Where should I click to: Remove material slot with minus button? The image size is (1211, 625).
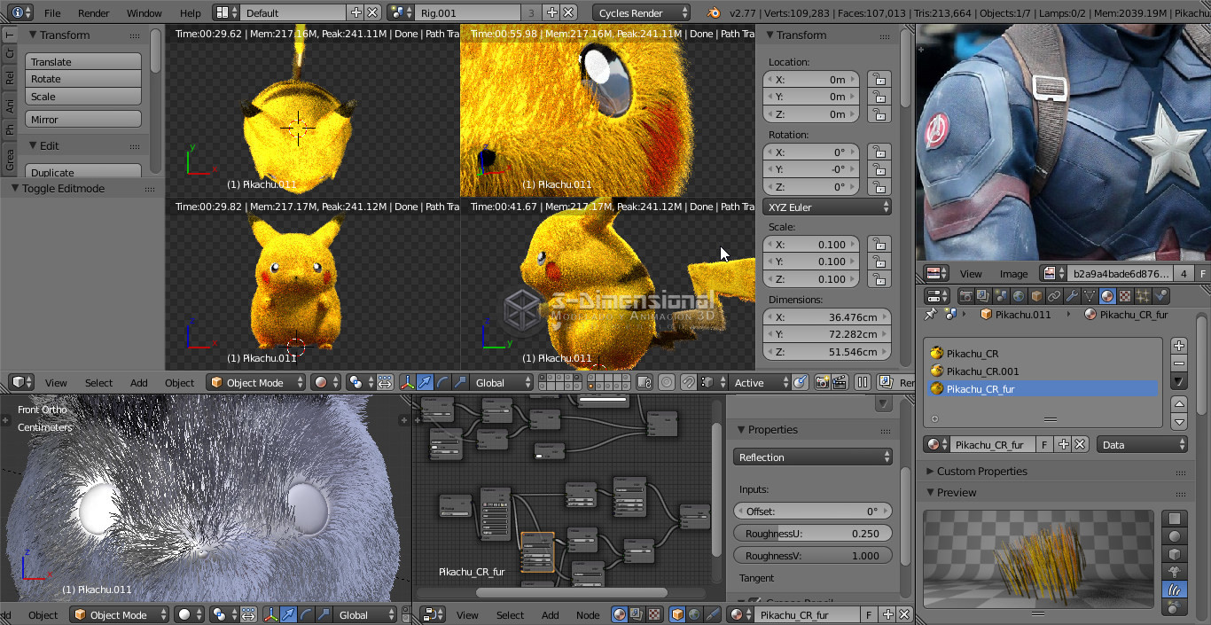click(1179, 363)
